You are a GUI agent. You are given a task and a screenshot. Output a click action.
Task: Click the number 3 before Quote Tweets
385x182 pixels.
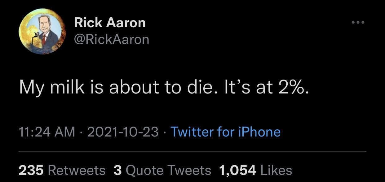[x=117, y=170]
